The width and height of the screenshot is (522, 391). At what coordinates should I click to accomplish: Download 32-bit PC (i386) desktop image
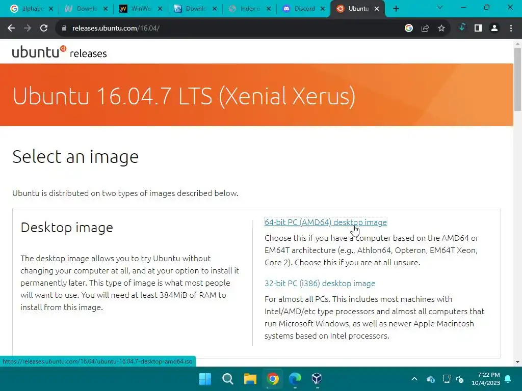pyautogui.click(x=320, y=283)
